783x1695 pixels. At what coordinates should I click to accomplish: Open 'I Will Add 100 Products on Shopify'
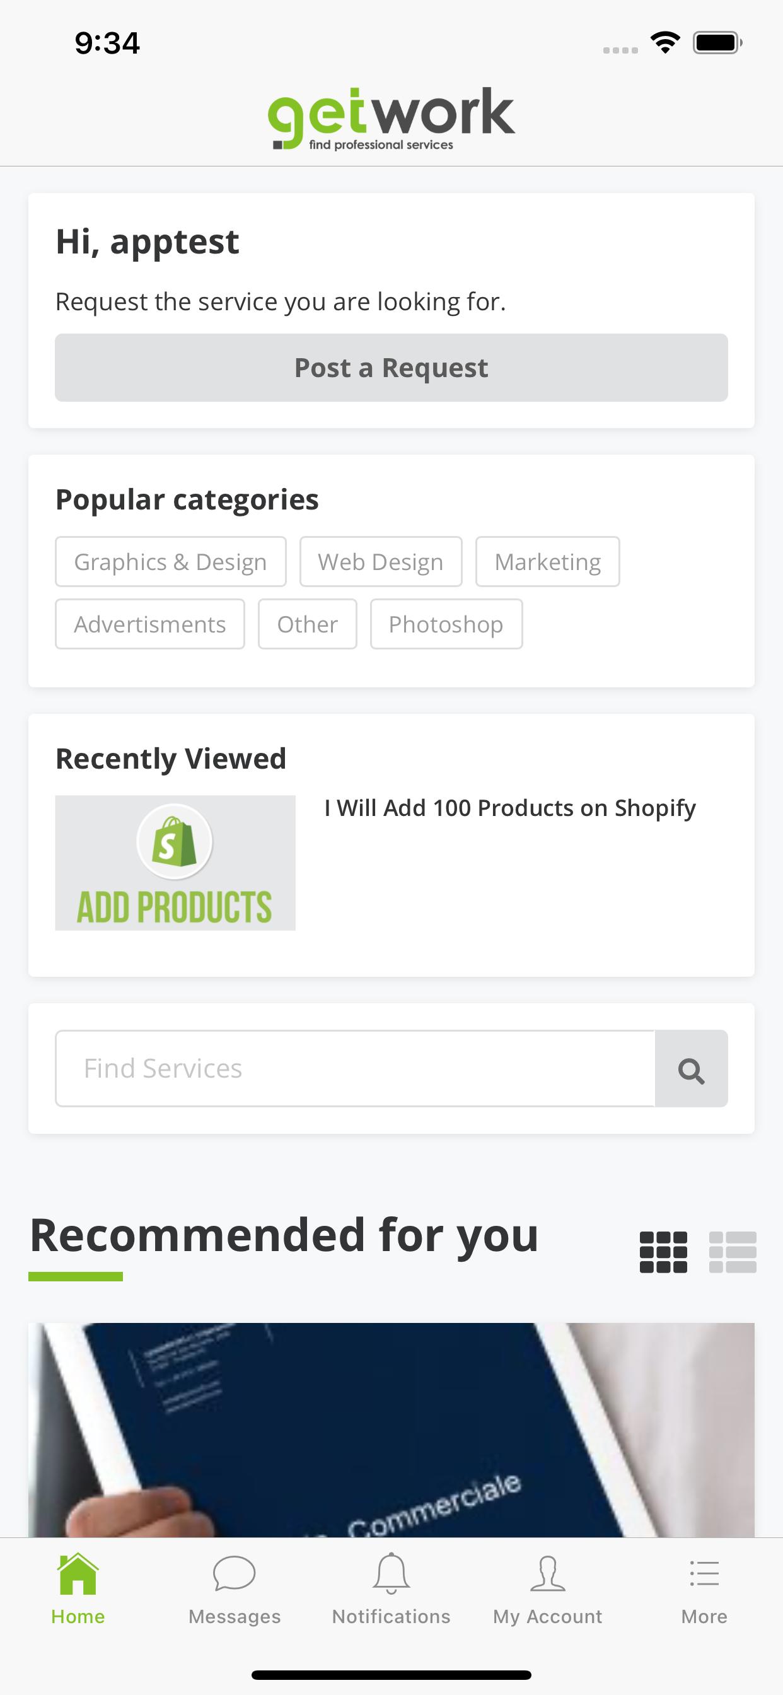pos(510,808)
